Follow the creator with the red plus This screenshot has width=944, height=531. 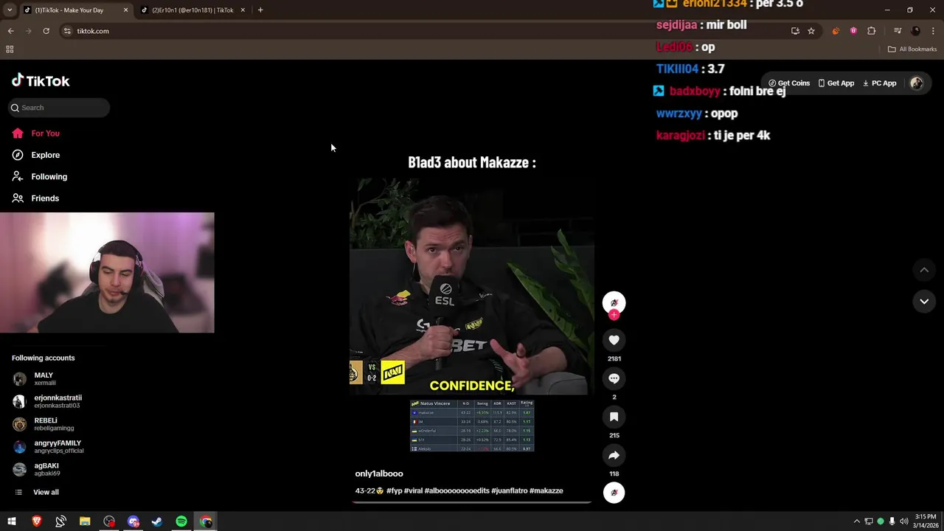614,315
